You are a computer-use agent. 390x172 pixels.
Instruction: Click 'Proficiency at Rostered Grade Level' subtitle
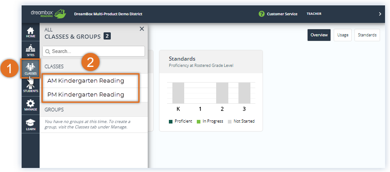201,66
